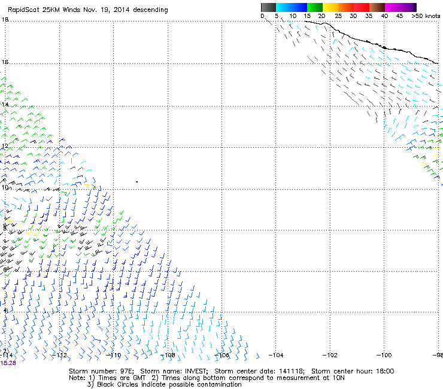Click the longitude label '-106'
This screenshot has width=443, height=389.
tap(221, 355)
